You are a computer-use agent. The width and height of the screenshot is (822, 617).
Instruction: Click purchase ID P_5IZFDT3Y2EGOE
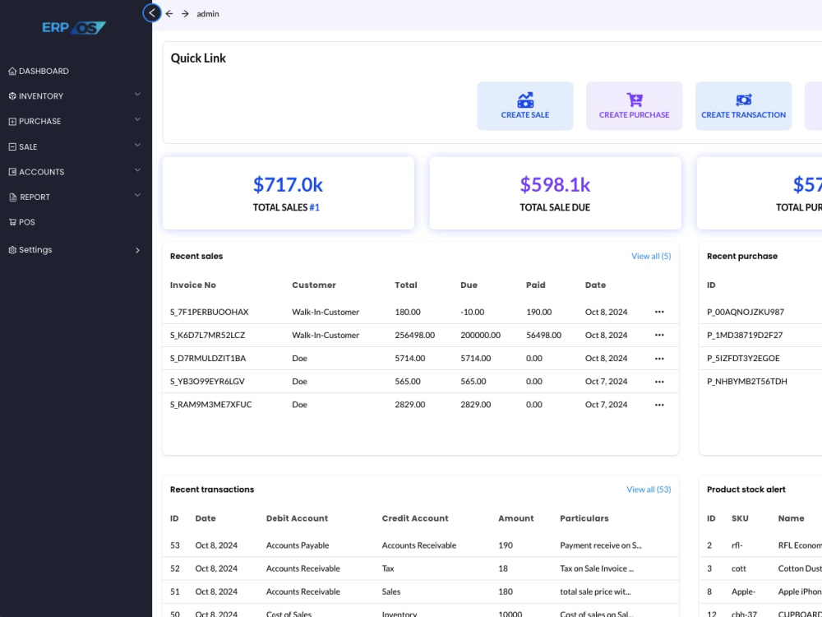pos(743,359)
